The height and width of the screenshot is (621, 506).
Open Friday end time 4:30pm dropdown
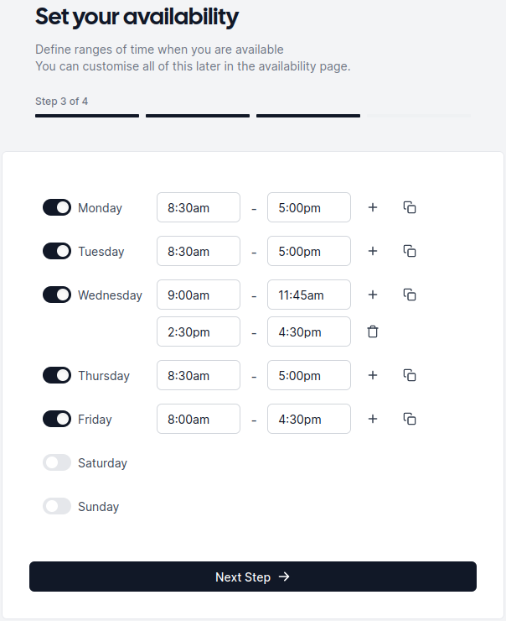click(309, 419)
